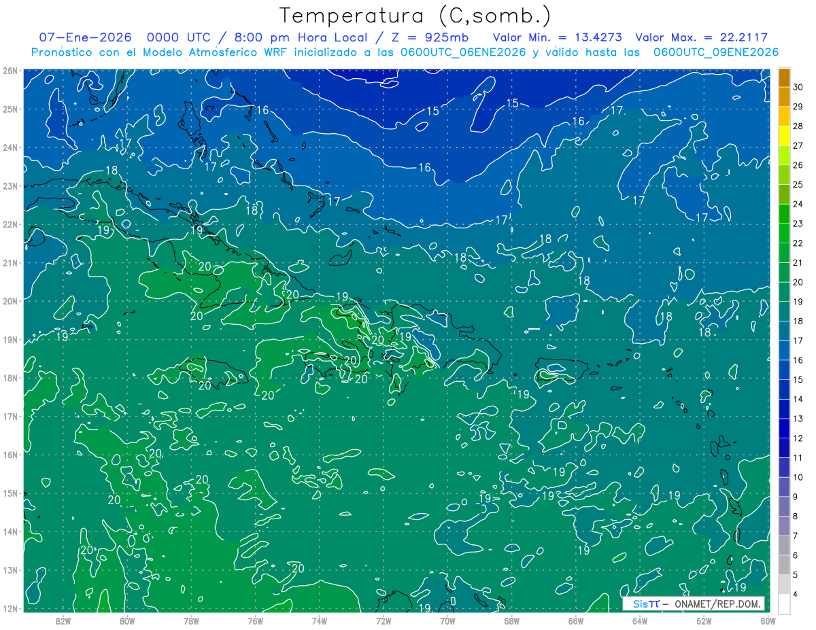Click latitude axis label "24N"
816x630 pixels.
10,147
